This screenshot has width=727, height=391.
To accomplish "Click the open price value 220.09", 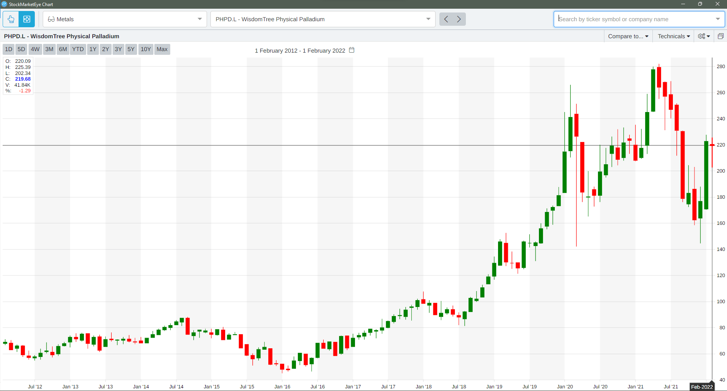I will click(23, 61).
